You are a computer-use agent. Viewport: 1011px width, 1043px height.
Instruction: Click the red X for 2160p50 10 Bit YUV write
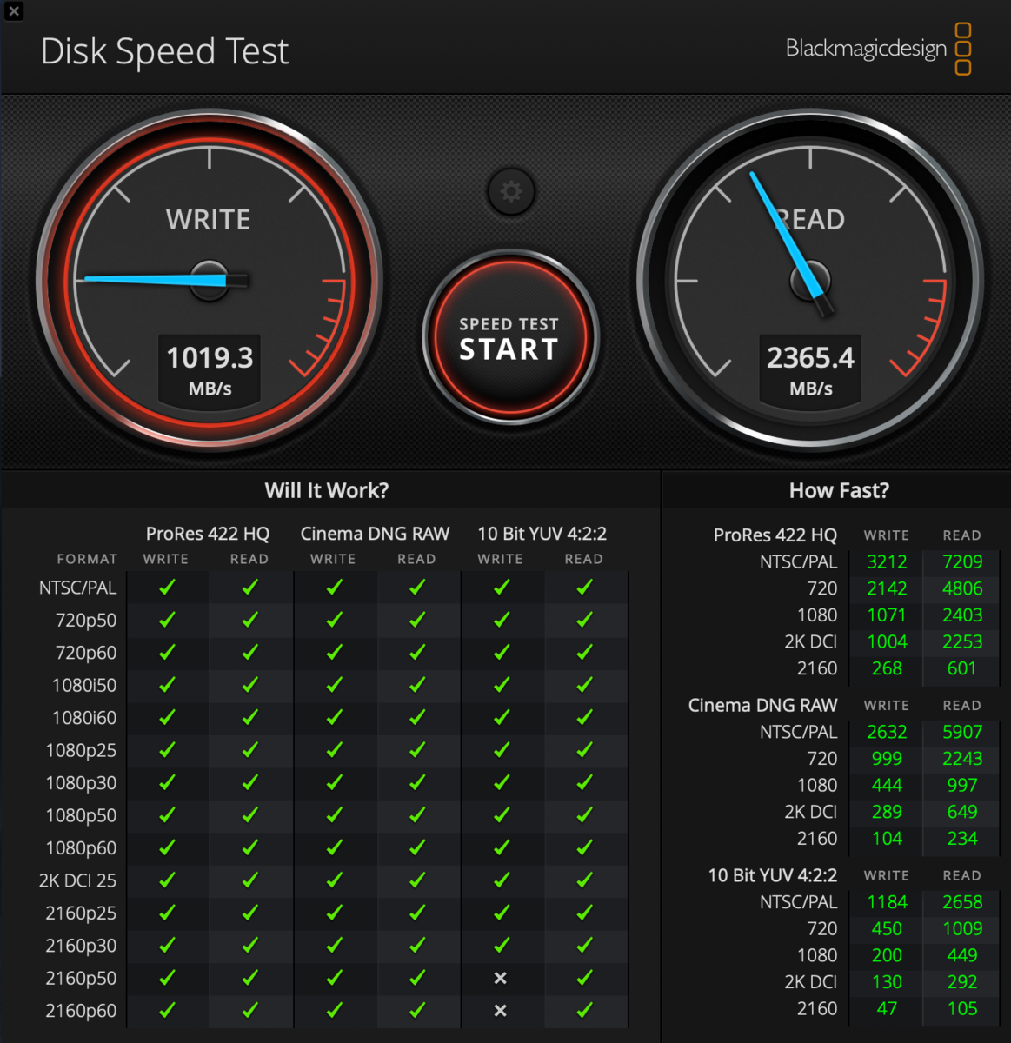[x=500, y=978]
